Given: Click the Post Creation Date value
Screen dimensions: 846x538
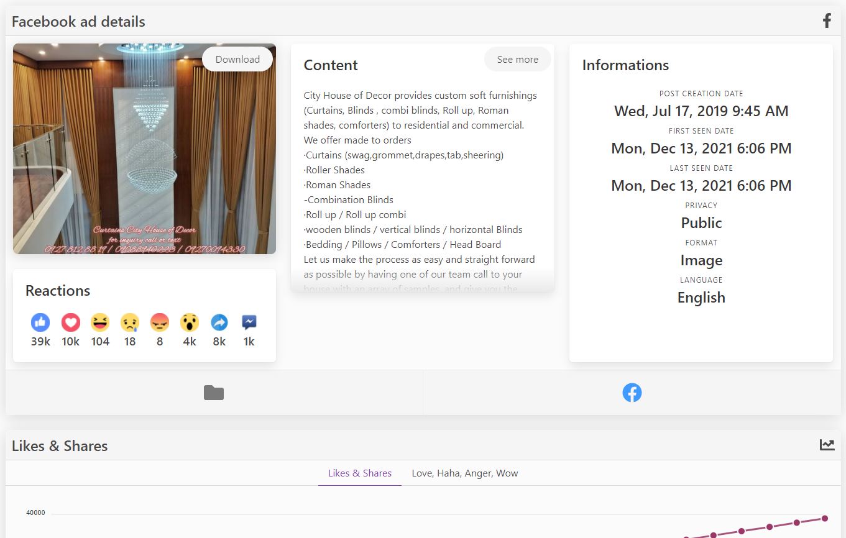Looking at the screenshot, I should (x=701, y=111).
